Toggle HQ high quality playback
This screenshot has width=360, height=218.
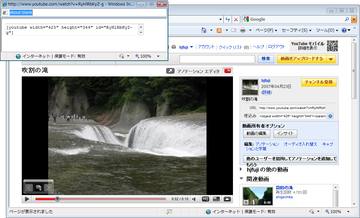[205, 199]
